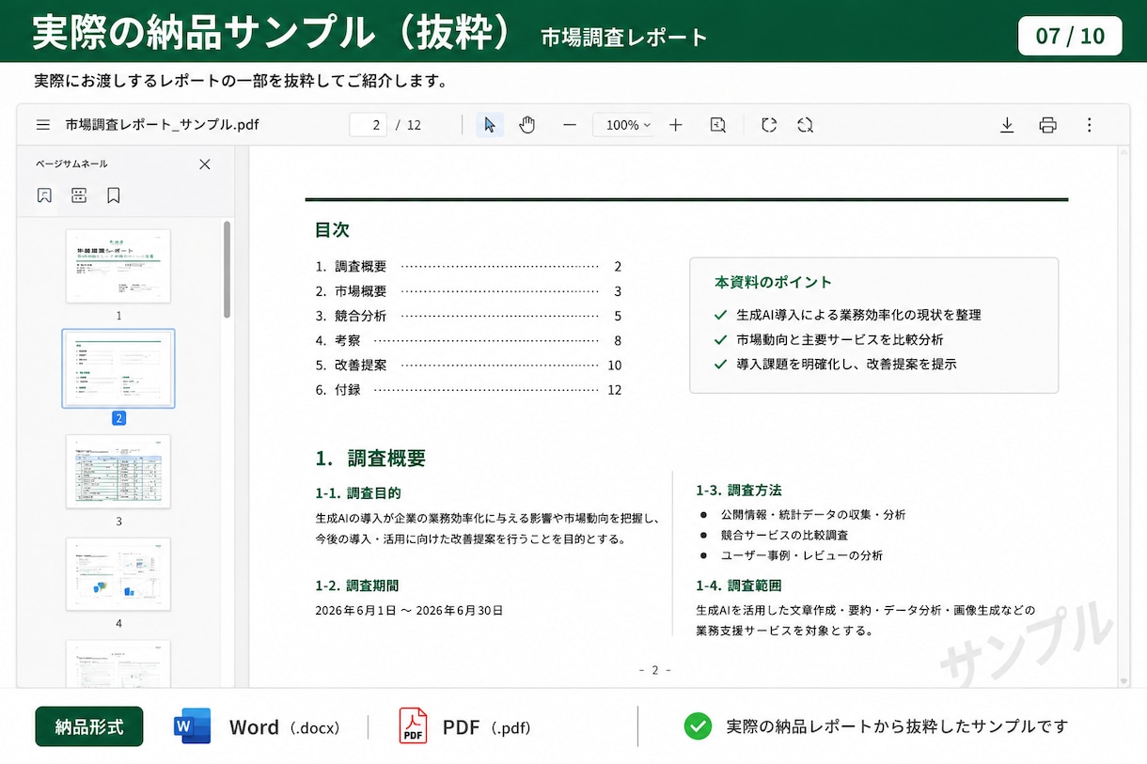Switch to the thumbnails view icon in the sidebar

click(x=79, y=195)
